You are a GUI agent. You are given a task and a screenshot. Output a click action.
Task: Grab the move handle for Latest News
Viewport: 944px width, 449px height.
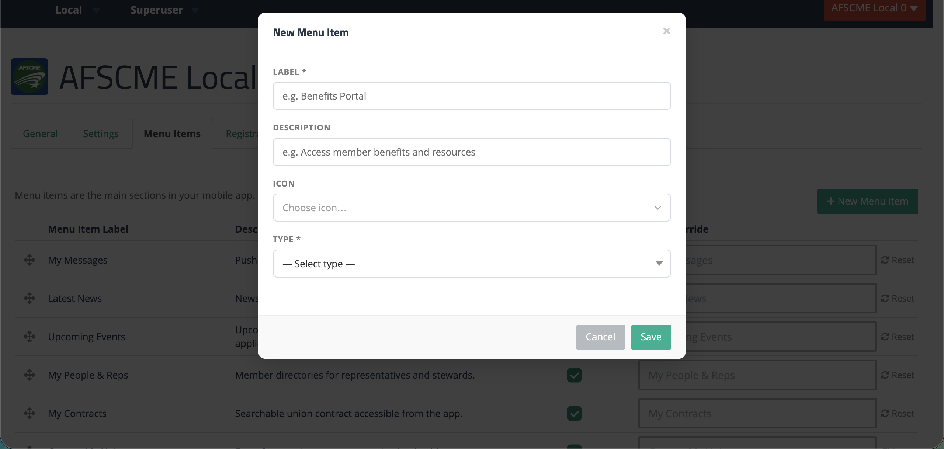29,298
